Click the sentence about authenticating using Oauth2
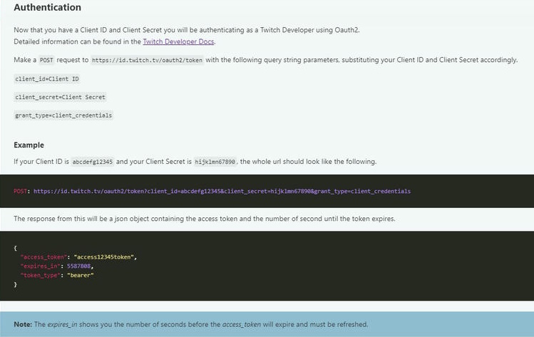 (x=187, y=30)
